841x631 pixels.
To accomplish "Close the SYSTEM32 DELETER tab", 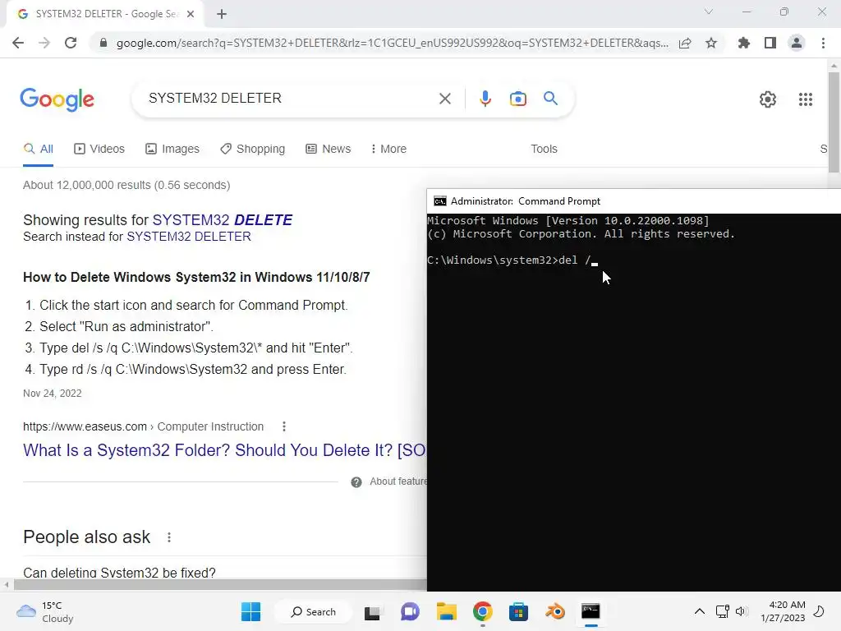I will [191, 14].
